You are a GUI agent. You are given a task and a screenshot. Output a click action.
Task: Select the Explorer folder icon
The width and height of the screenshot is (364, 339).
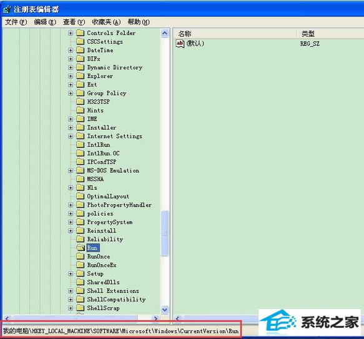click(x=81, y=76)
